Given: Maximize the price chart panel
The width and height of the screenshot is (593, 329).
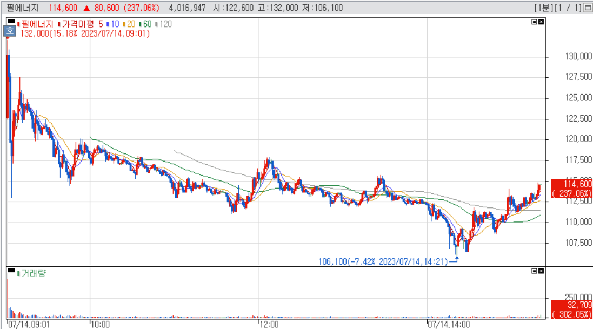Looking at the screenshot, I should pos(535,22).
